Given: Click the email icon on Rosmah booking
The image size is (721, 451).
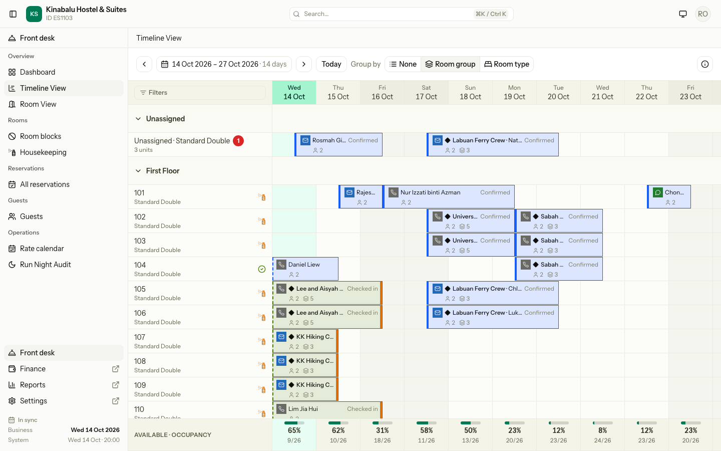Looking at the screenshot, I should (x=305, y=140).
